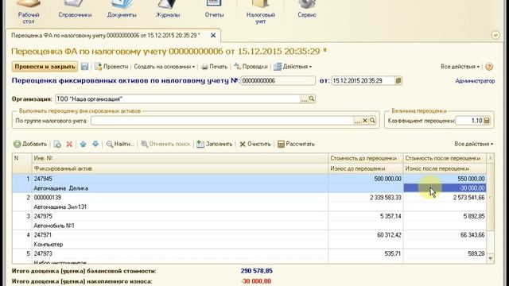509x286 pixels.
Task: Open the Проводки entries view
Action: point(251,67)
